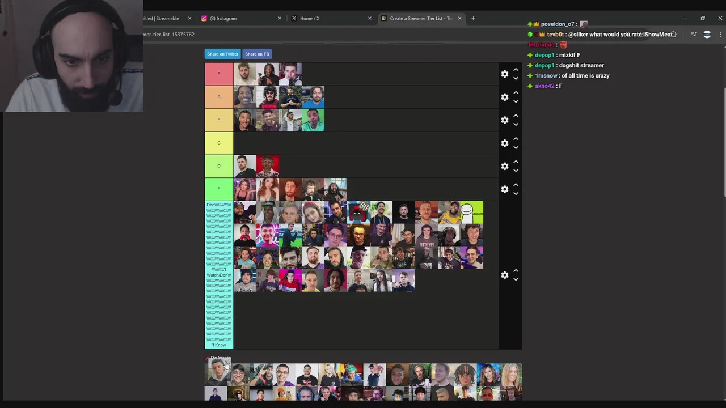Screen dimensions: 726x408
Task: Open a new browser tab
Action: pyautogui.click(x=473, y=18)
